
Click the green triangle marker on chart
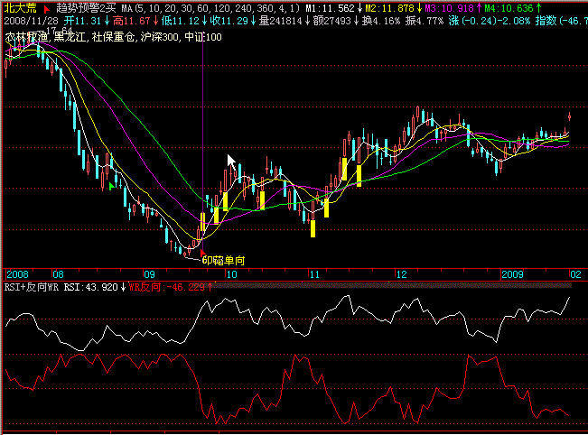(112, 186)
